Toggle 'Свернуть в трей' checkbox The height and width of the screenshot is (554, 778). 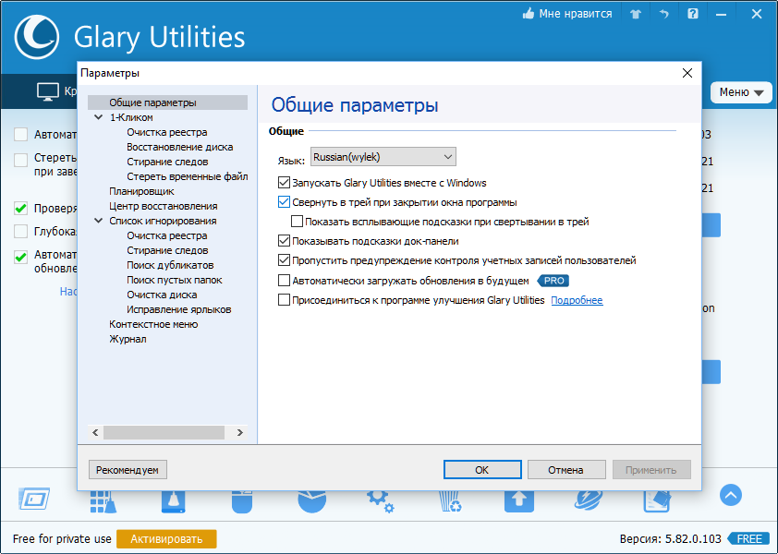(x=285, y=202)
